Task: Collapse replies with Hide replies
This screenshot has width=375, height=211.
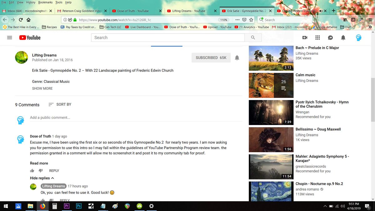Action: [x=42, y=178]
